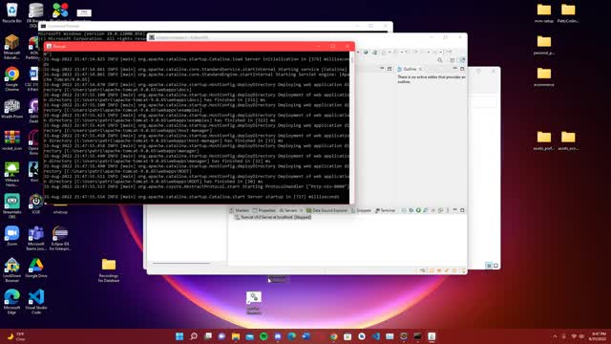Click the Windows Start button
Image resolution: width=611 pixels, height=344 pixels.
click(x=179, y=336)
